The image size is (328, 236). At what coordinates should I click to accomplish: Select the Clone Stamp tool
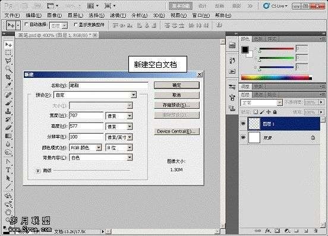[8, 111]
